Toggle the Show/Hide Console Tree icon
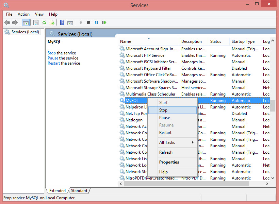Viewport: 279px width, 204px height. coord(26,22)
